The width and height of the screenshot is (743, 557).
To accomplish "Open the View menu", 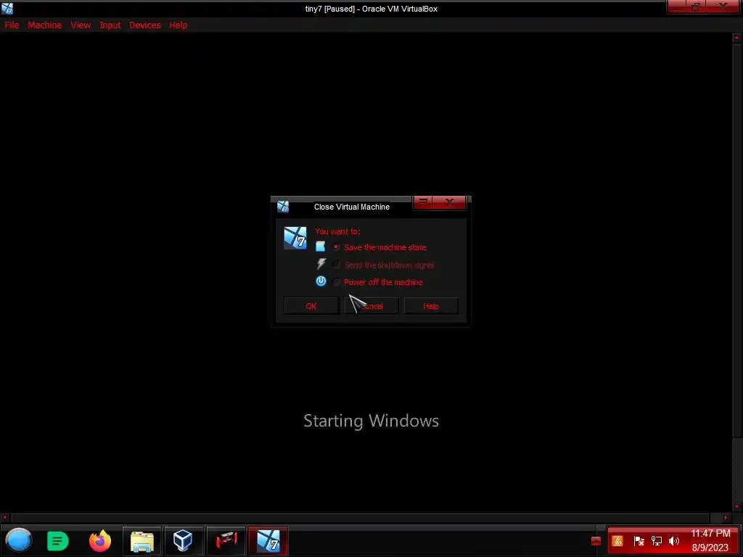I will [x=81, y=25].
